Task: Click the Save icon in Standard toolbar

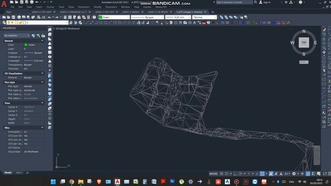Action: tap(13, 17)
